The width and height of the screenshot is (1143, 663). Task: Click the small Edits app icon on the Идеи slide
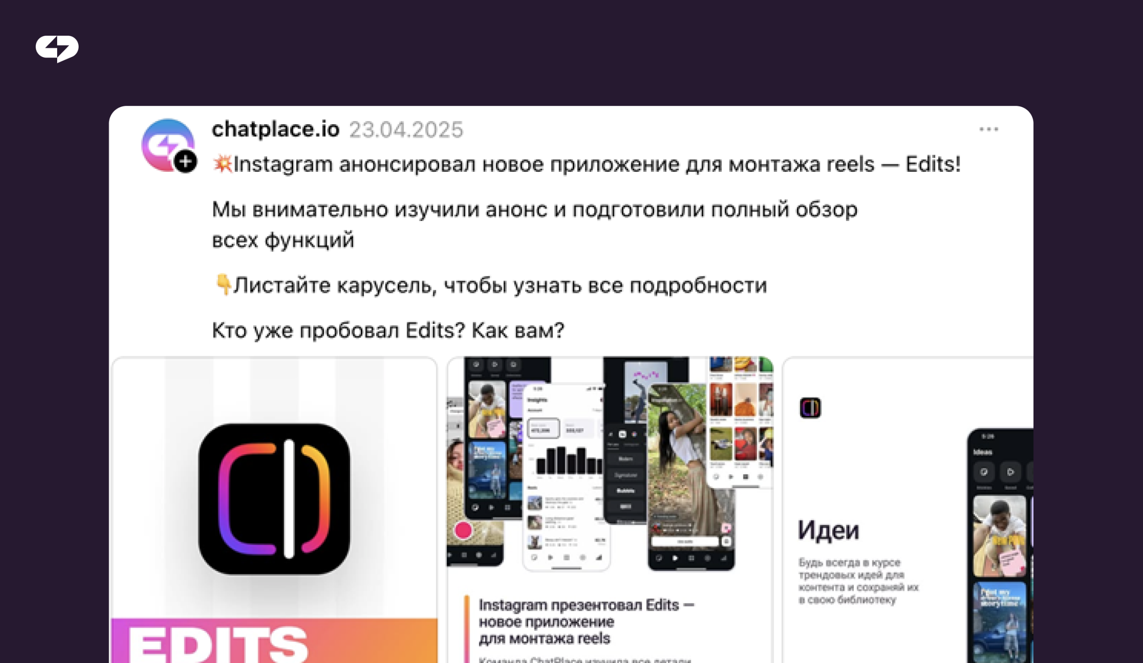(810, 408)
